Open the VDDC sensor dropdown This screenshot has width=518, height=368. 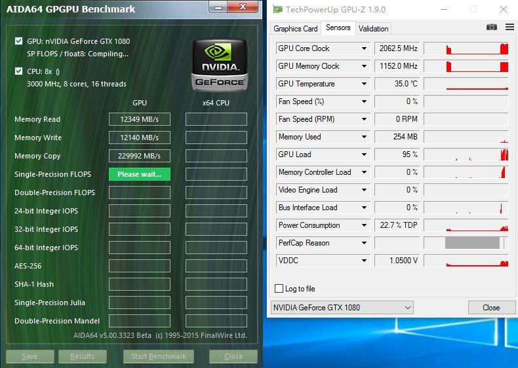click(x=364, y=261)
